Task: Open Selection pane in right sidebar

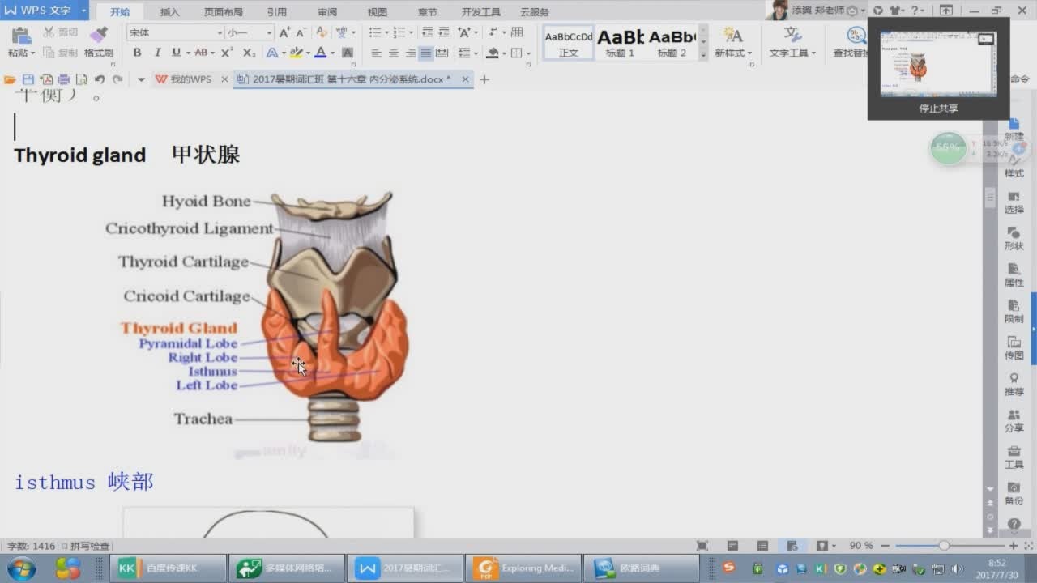Action: [x=1014, y=202]
